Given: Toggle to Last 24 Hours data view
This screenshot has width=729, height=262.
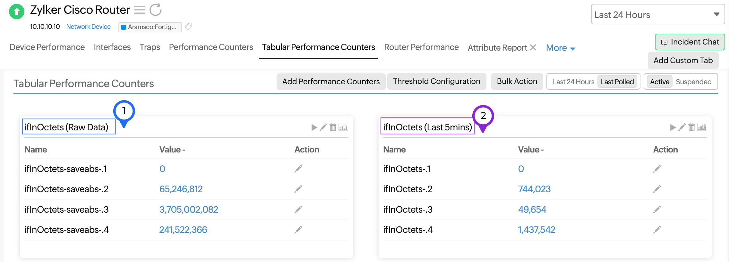Looking at the screenshot, I should [573, 82].
